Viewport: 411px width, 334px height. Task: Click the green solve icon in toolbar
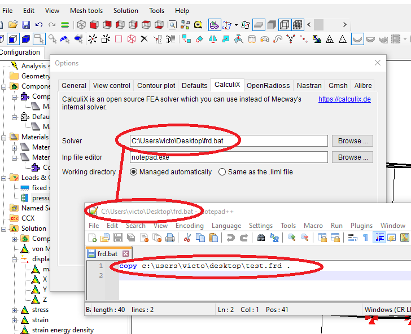point(65,25)
